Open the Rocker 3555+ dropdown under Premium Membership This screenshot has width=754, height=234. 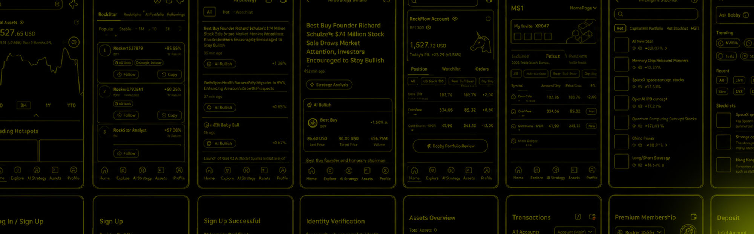639,232
